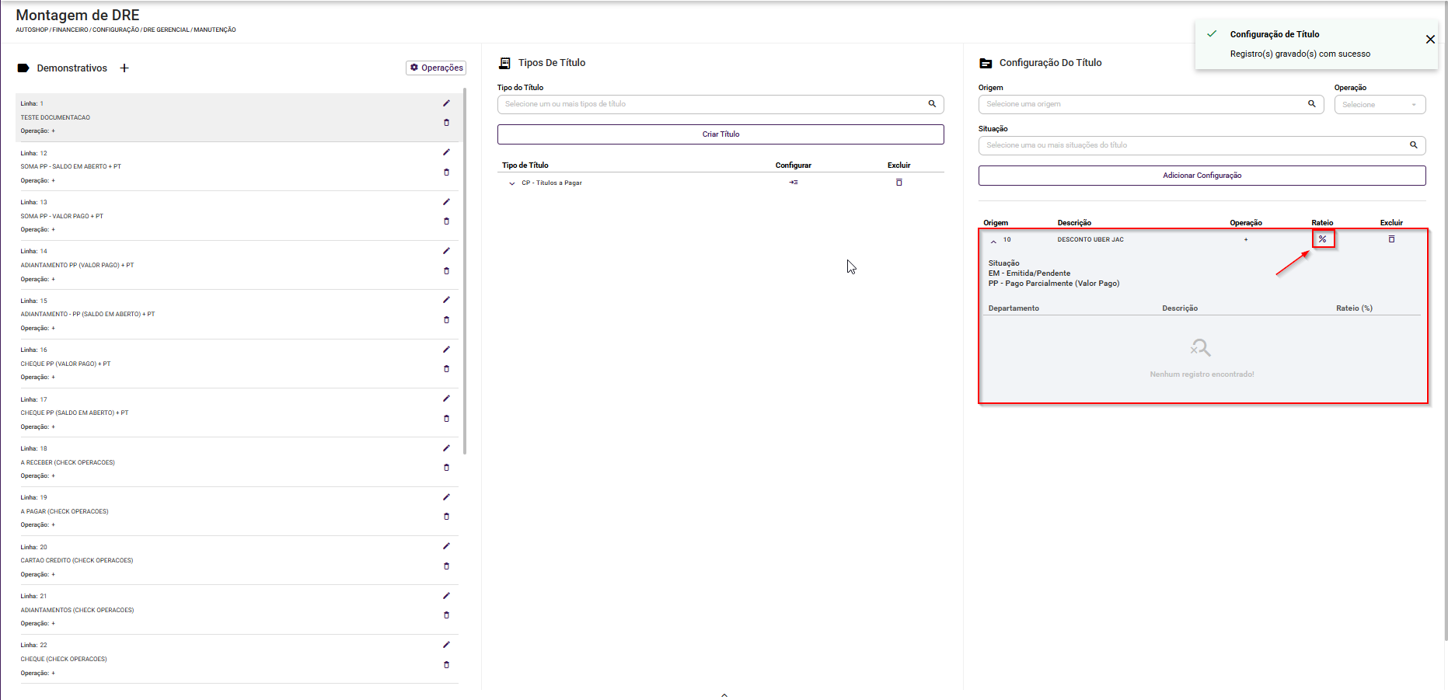Delete Linha 13 SOMA PP - VALOR PAGO

446,221
